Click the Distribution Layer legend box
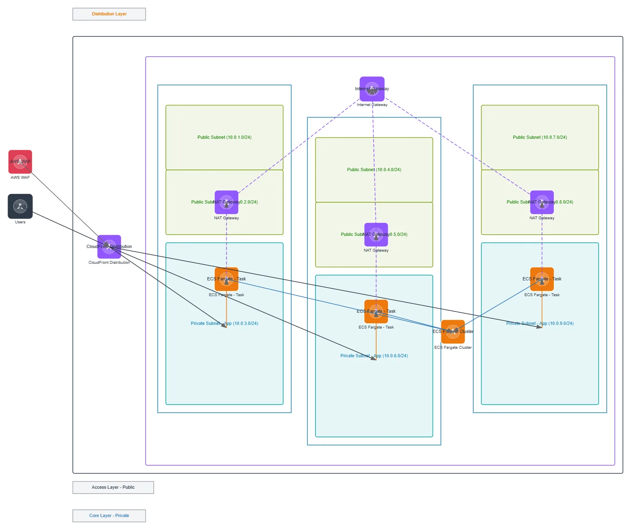 point(109,14)
